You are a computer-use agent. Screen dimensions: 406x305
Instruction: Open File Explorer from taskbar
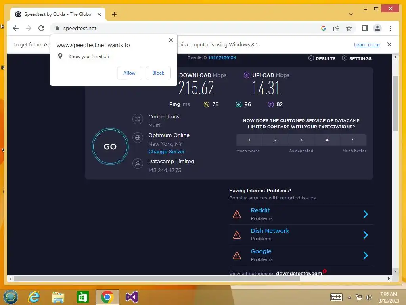pos(58,297)
